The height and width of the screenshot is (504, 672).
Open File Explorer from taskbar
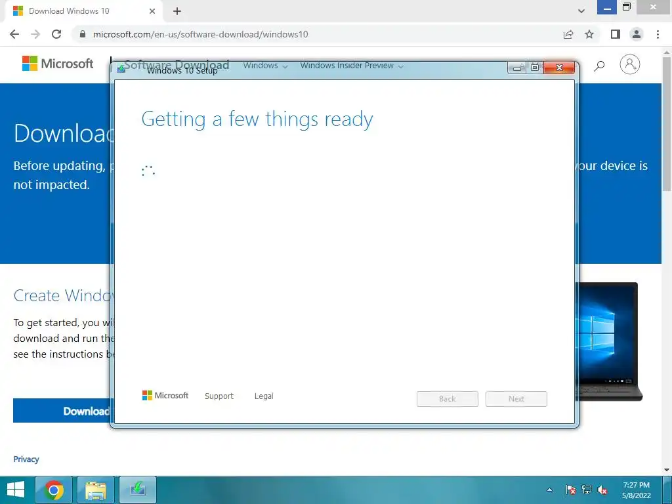pos(96,490)
